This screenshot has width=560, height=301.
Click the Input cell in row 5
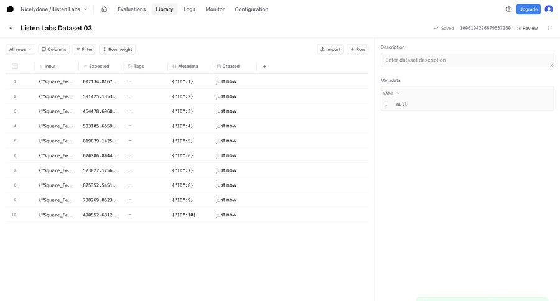pyautogui.click(x=56, y=141)
